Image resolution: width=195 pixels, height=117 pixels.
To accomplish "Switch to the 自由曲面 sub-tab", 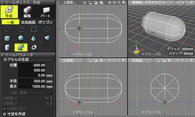I will pyautogui.click(x=28, y=22).
